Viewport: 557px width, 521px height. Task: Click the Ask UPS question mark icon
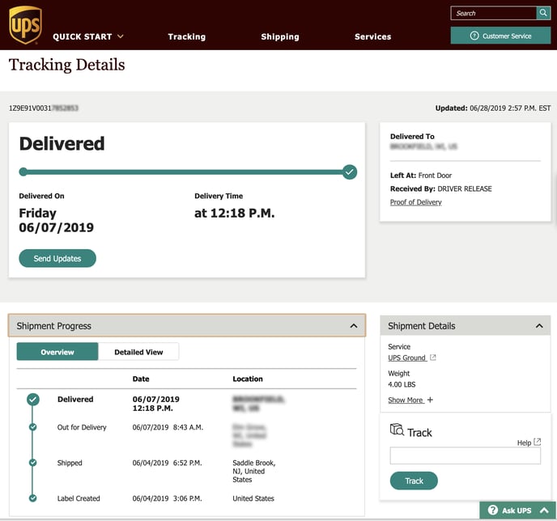[x=493, y=510]
